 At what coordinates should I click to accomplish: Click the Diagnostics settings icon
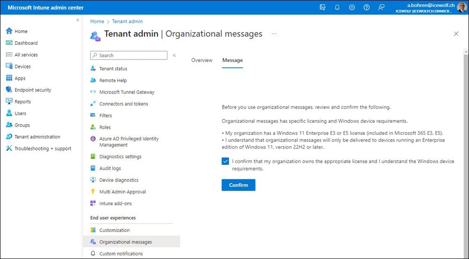coord(93,156)
